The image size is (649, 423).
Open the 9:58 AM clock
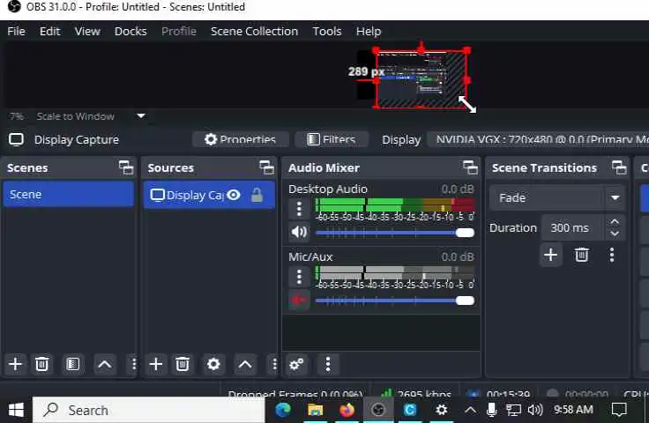(x=573, y=410)
